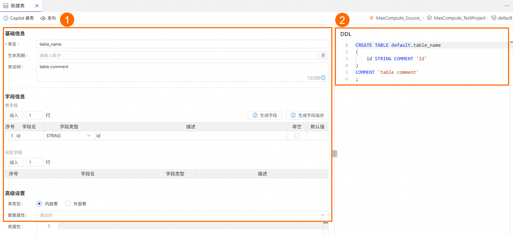This screenshot has width=513, height=235.
Task: Click the 字段类型 column header of 表字段
Action: point(69,127)
